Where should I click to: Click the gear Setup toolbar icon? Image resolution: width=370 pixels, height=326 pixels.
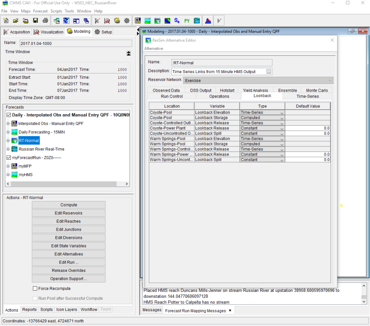click(x=127, y=21)
